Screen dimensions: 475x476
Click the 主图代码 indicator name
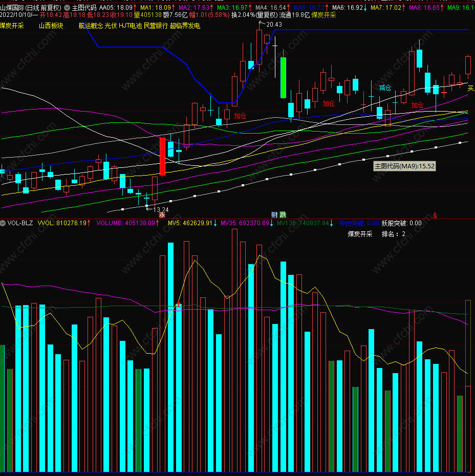84,8
